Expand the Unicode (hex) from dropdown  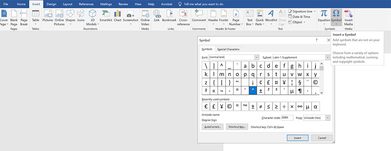[328, 118]
